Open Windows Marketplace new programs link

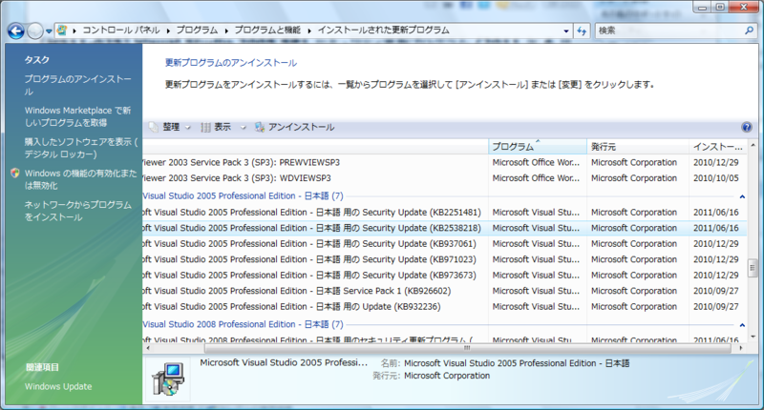(x=77, y=116)
